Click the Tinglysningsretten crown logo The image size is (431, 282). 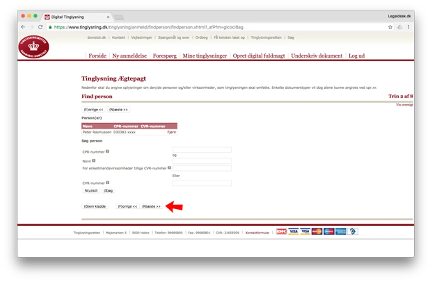pyautogui.click(x=34, y=47)
